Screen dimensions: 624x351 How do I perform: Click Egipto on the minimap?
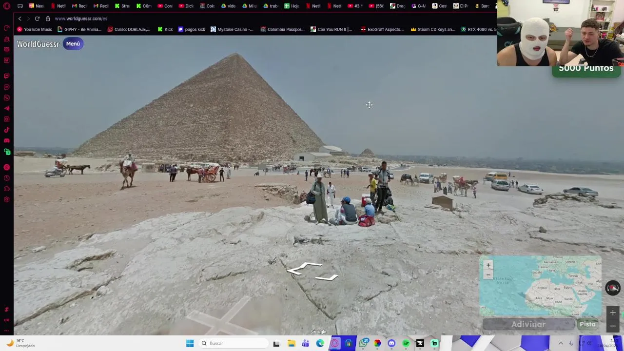click(x=568, y=289)
